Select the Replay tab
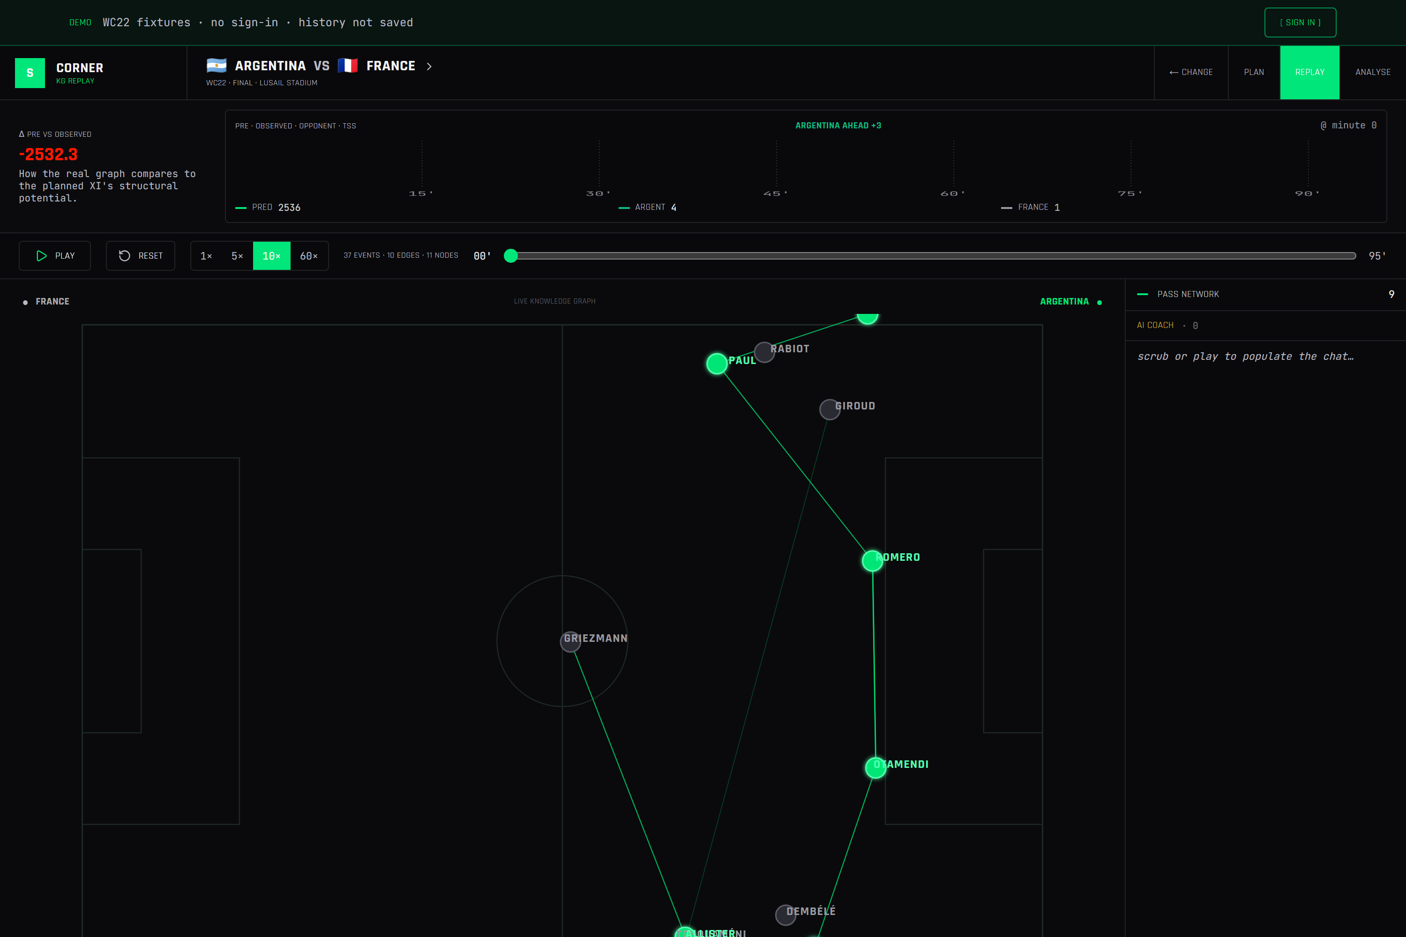Image resolution: width=1406 pixels, height=937 pixels. tap(1310, 72)
